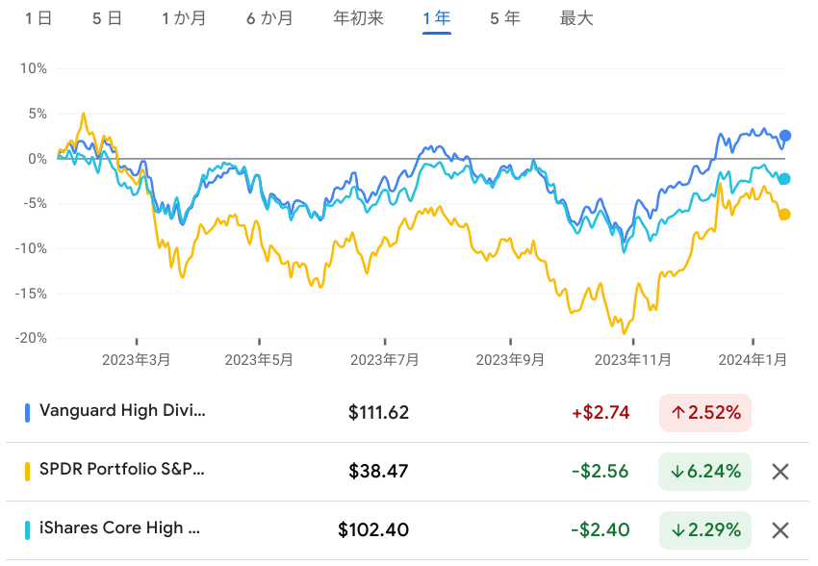
Task: Open iShares Core High ... fund row
Action: point(407,530)
